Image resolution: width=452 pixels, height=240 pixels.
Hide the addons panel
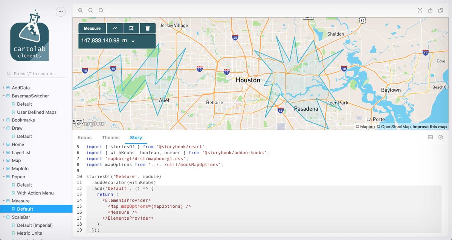click(440, 137)
